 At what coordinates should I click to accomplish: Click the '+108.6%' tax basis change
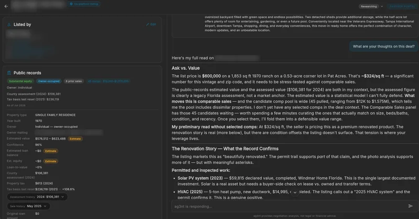(x=69, y=189)
